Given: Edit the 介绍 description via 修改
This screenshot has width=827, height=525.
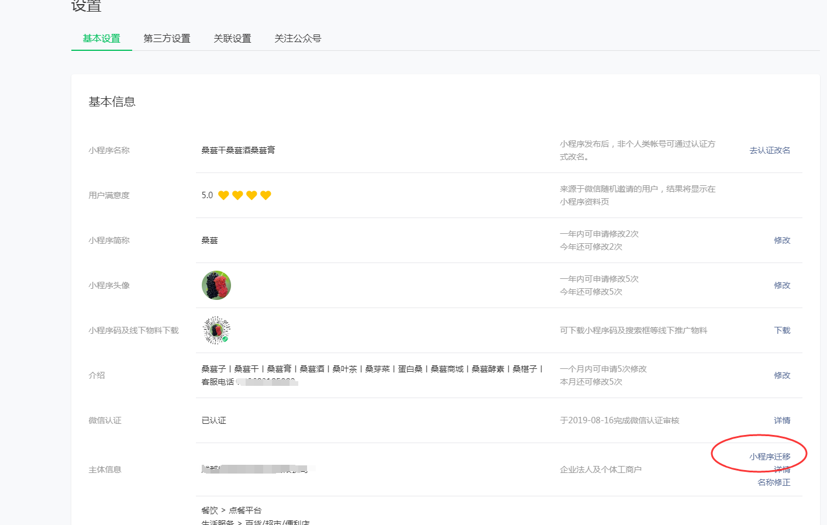Looking at the screenshot, I should coord(782,375).
